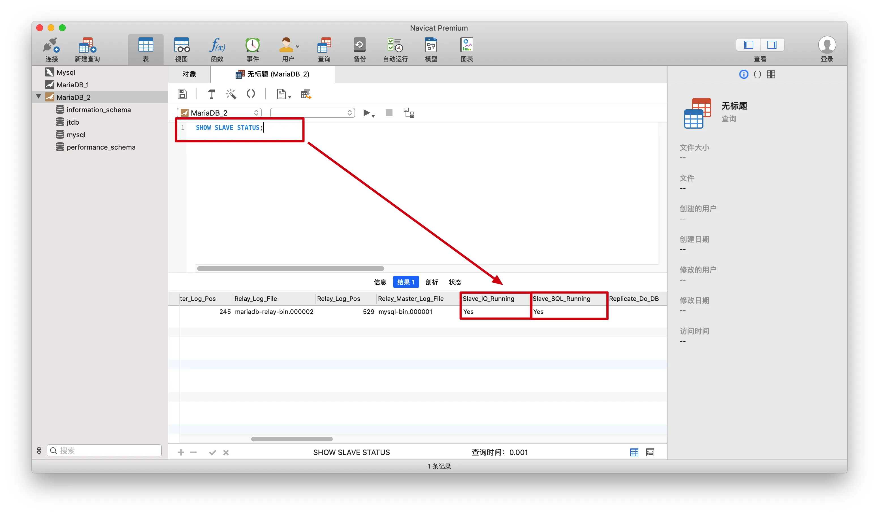Select the mysql-bin.000001 cell
This screenshot has width=879, height=515.
[x=418, y=312]
